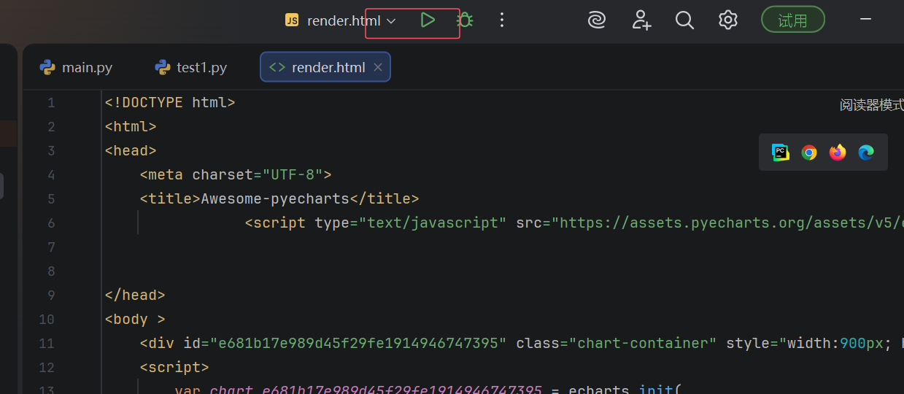Click the <html> opening tag
Viewport: 904px width, 394px height.
pos(131,127)
